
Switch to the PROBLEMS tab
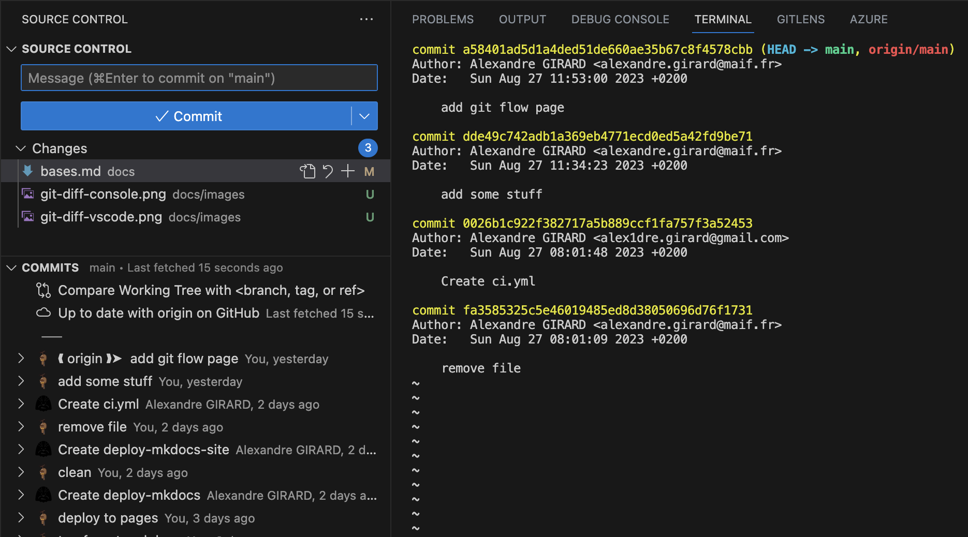(443, 20)
